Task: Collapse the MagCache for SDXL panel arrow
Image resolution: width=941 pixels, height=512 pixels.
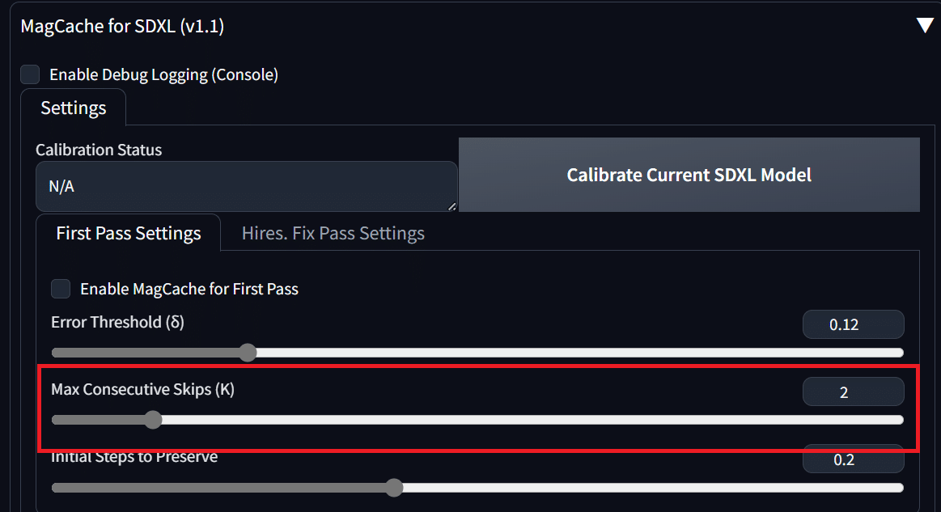Action: (925, 26)
